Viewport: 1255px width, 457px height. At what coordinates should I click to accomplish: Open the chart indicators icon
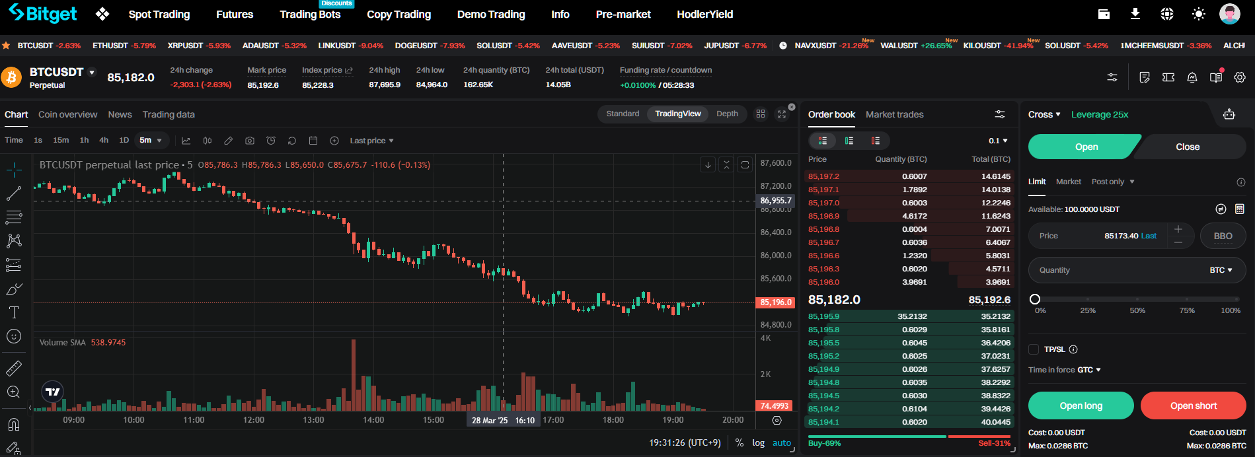[x=186, y=141]
